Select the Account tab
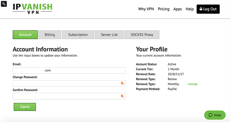The width and height of the screenshot is (230, 122). pos(25,35)
